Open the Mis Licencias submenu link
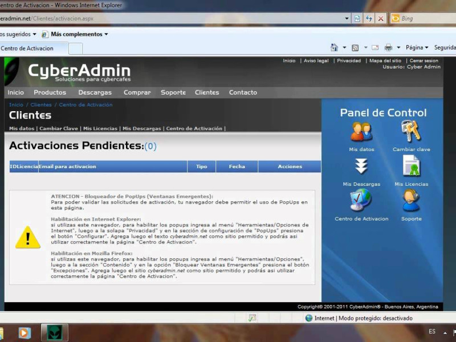Image resolution: width=456 pixels, height=342 pixels. point(100,129)
